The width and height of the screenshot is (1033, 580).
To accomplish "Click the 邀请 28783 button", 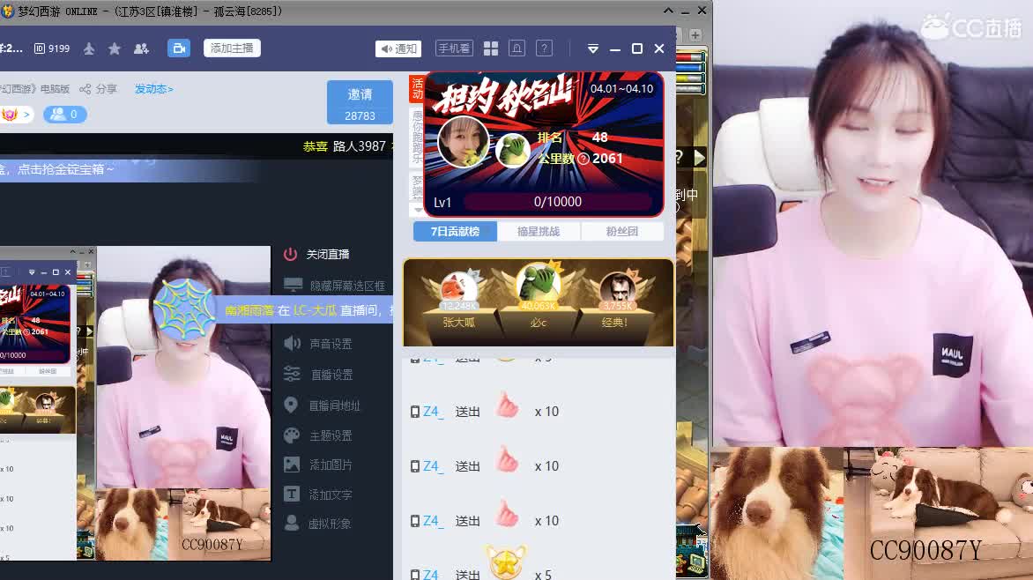I will click(360, 102).
